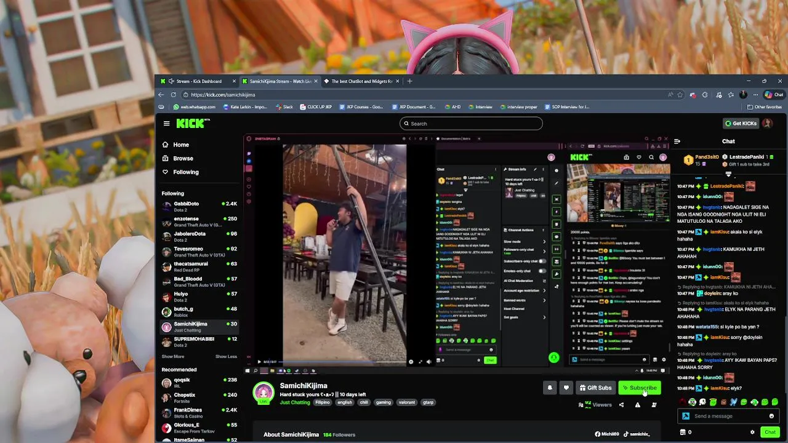Click Show Less under Following list
Viewport: 788px width, 443px height.
pyautogui.click(x=226, y=357)
